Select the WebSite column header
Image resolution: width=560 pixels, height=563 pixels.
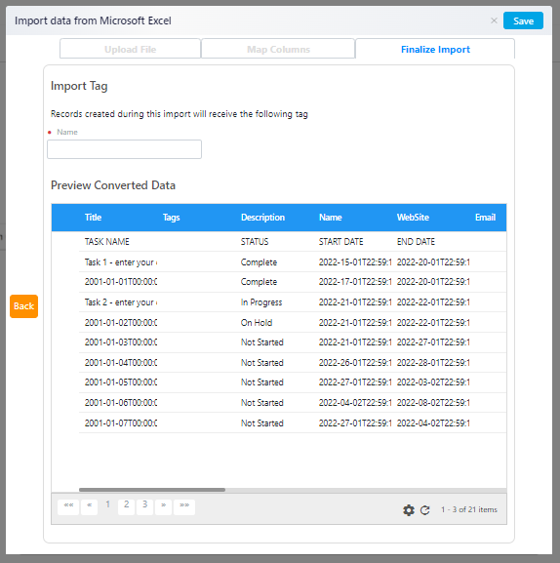tap(413, 218)
